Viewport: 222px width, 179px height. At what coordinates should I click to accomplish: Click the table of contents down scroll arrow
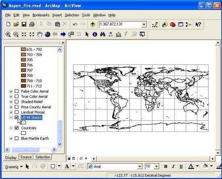pos(60,144)
